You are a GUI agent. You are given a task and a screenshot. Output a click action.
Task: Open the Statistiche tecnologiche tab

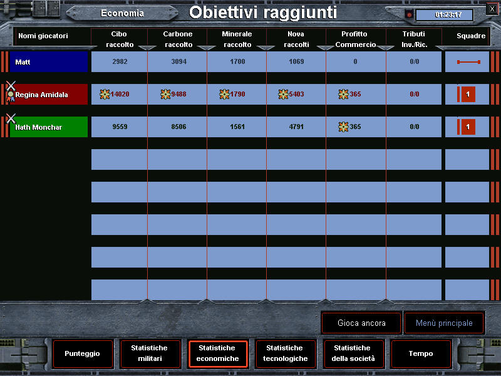point(285,353)
